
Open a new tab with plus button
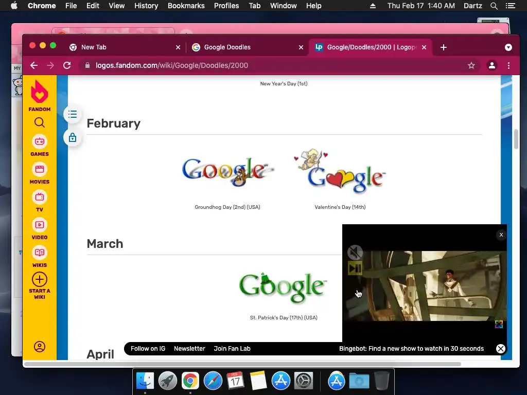pyautogui.click(x=444, y=47)
